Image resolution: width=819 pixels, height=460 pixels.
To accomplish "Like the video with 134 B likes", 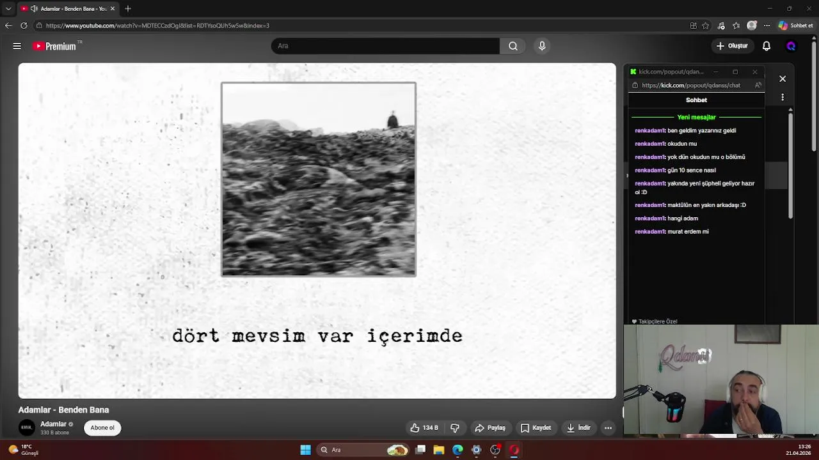I will click(x=424, y=428).
